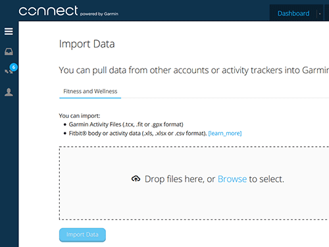Switch to the Dashboard tab

pyautogui.click(x=293, y=13)
